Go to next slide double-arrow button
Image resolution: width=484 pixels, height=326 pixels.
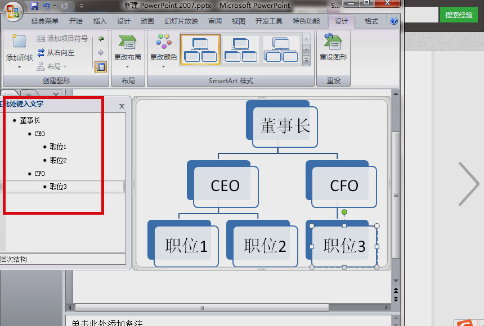point(396,299)
